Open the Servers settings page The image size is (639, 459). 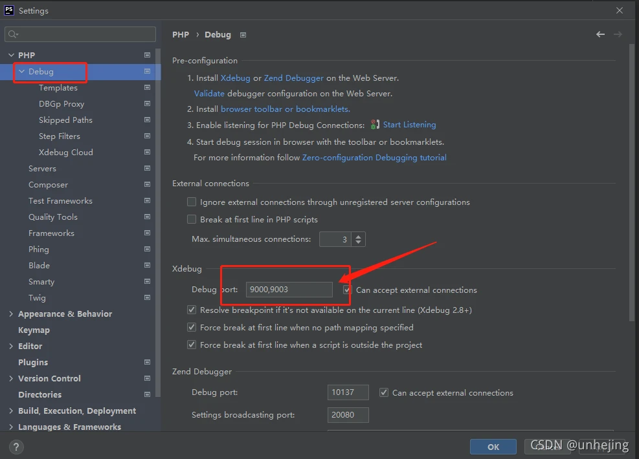(x=42, y=169)
